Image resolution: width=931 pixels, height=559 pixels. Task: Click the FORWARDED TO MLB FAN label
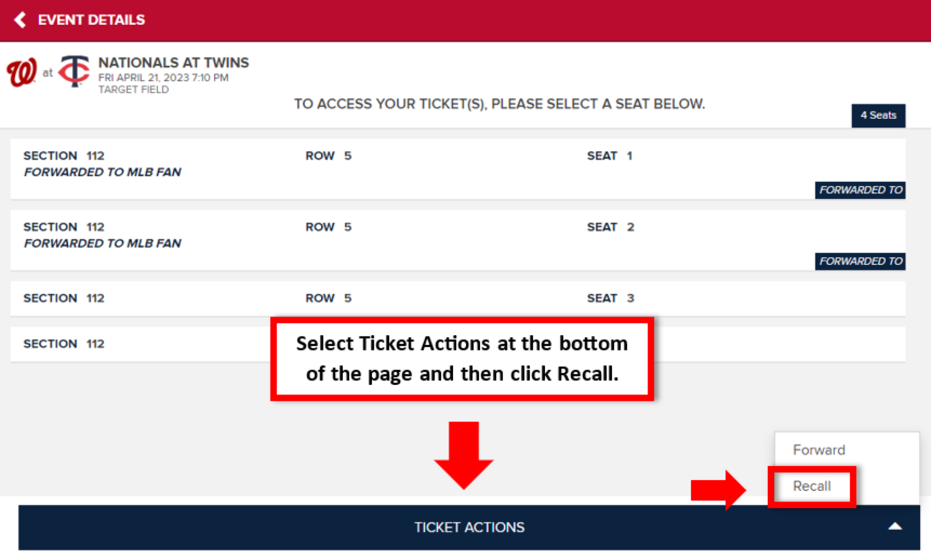102,172
